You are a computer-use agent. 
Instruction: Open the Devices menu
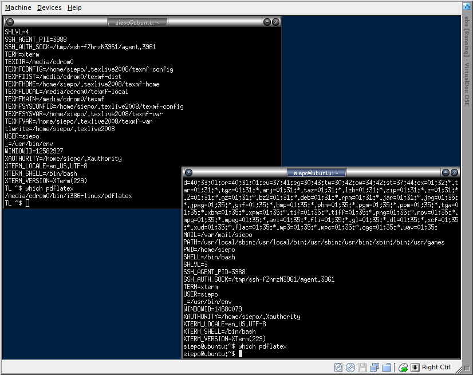point(49,7)
